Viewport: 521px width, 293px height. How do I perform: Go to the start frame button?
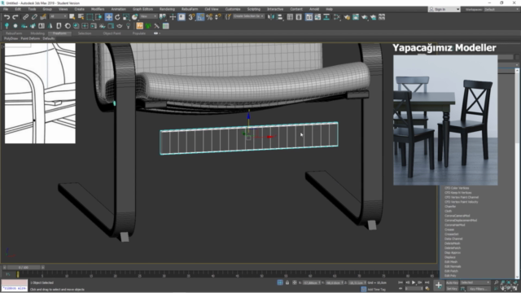(x=401, y=282)
